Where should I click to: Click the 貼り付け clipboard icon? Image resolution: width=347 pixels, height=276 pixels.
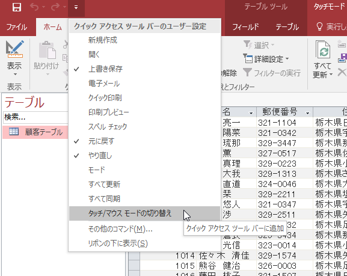point(48,50)
